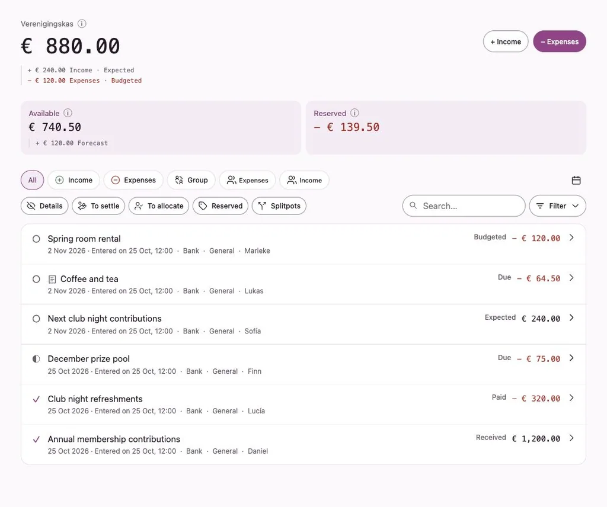The image size is (607, 507).
Task: Toggle the Details visibility chip
Action: (44, 206)
